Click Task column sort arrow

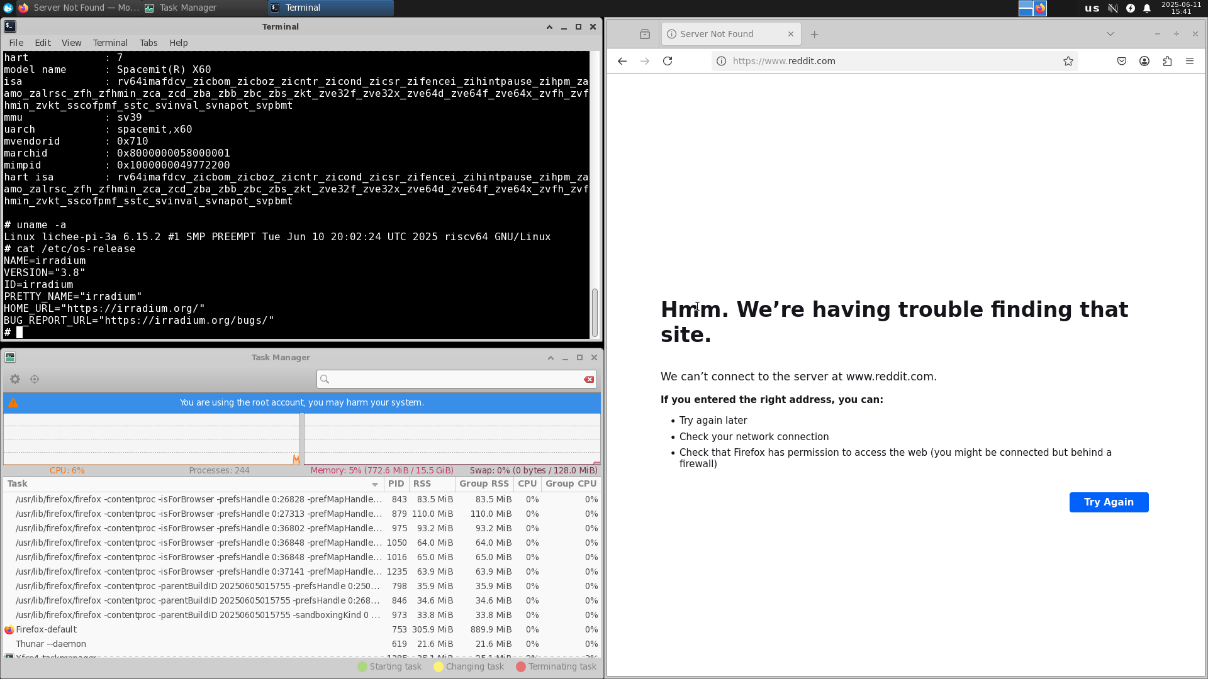(374, 484)
